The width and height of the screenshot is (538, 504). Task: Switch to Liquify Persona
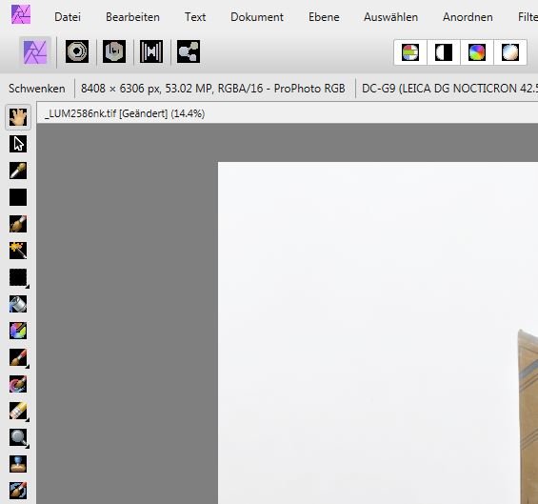(x=77, y=51)
